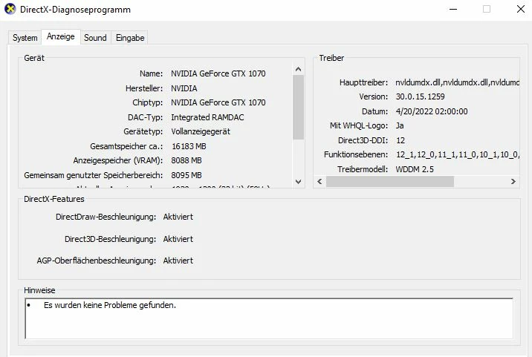Click the Name value NVIDIA GeForce GTX 1070
The image size is (532, 357).
coord(218,73)
